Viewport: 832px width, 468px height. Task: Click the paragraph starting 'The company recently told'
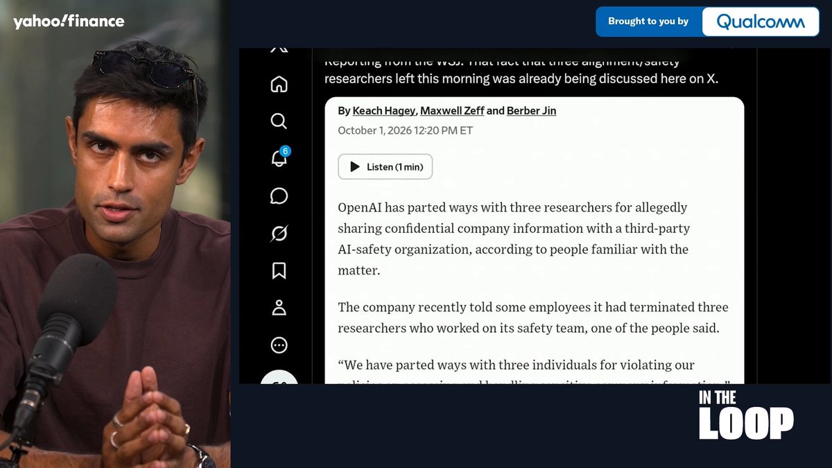coord(533,318)
